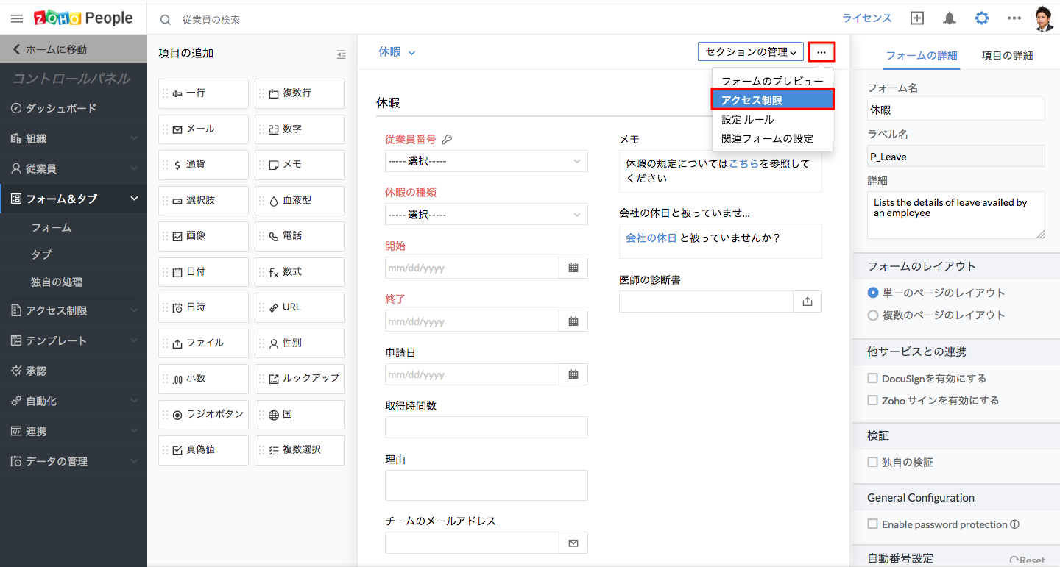Screen dimensions: 1060x567
Task: Select the ルックアップ field type
Action: [300, 378]
